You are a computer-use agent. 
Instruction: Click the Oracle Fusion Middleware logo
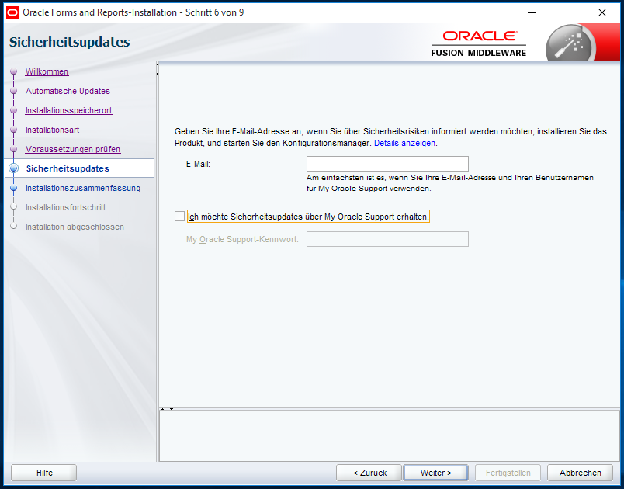479,44
